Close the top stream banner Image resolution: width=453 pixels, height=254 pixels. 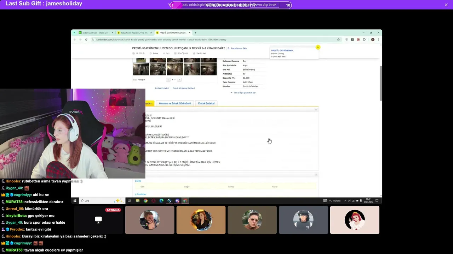pyautogui.click(x=446, y=5)
